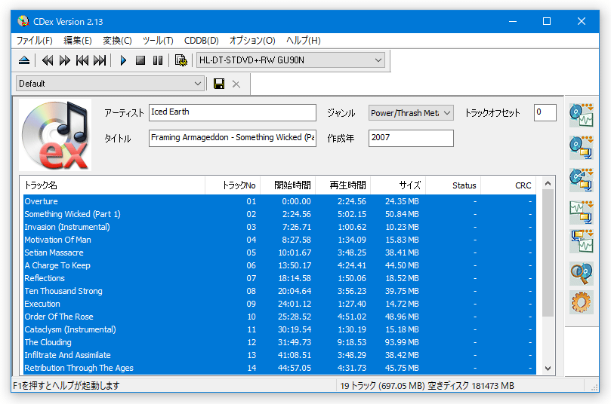This screenshot has height=404, width=611.
Task: Open settings with the gear icon
Action: 581,302
